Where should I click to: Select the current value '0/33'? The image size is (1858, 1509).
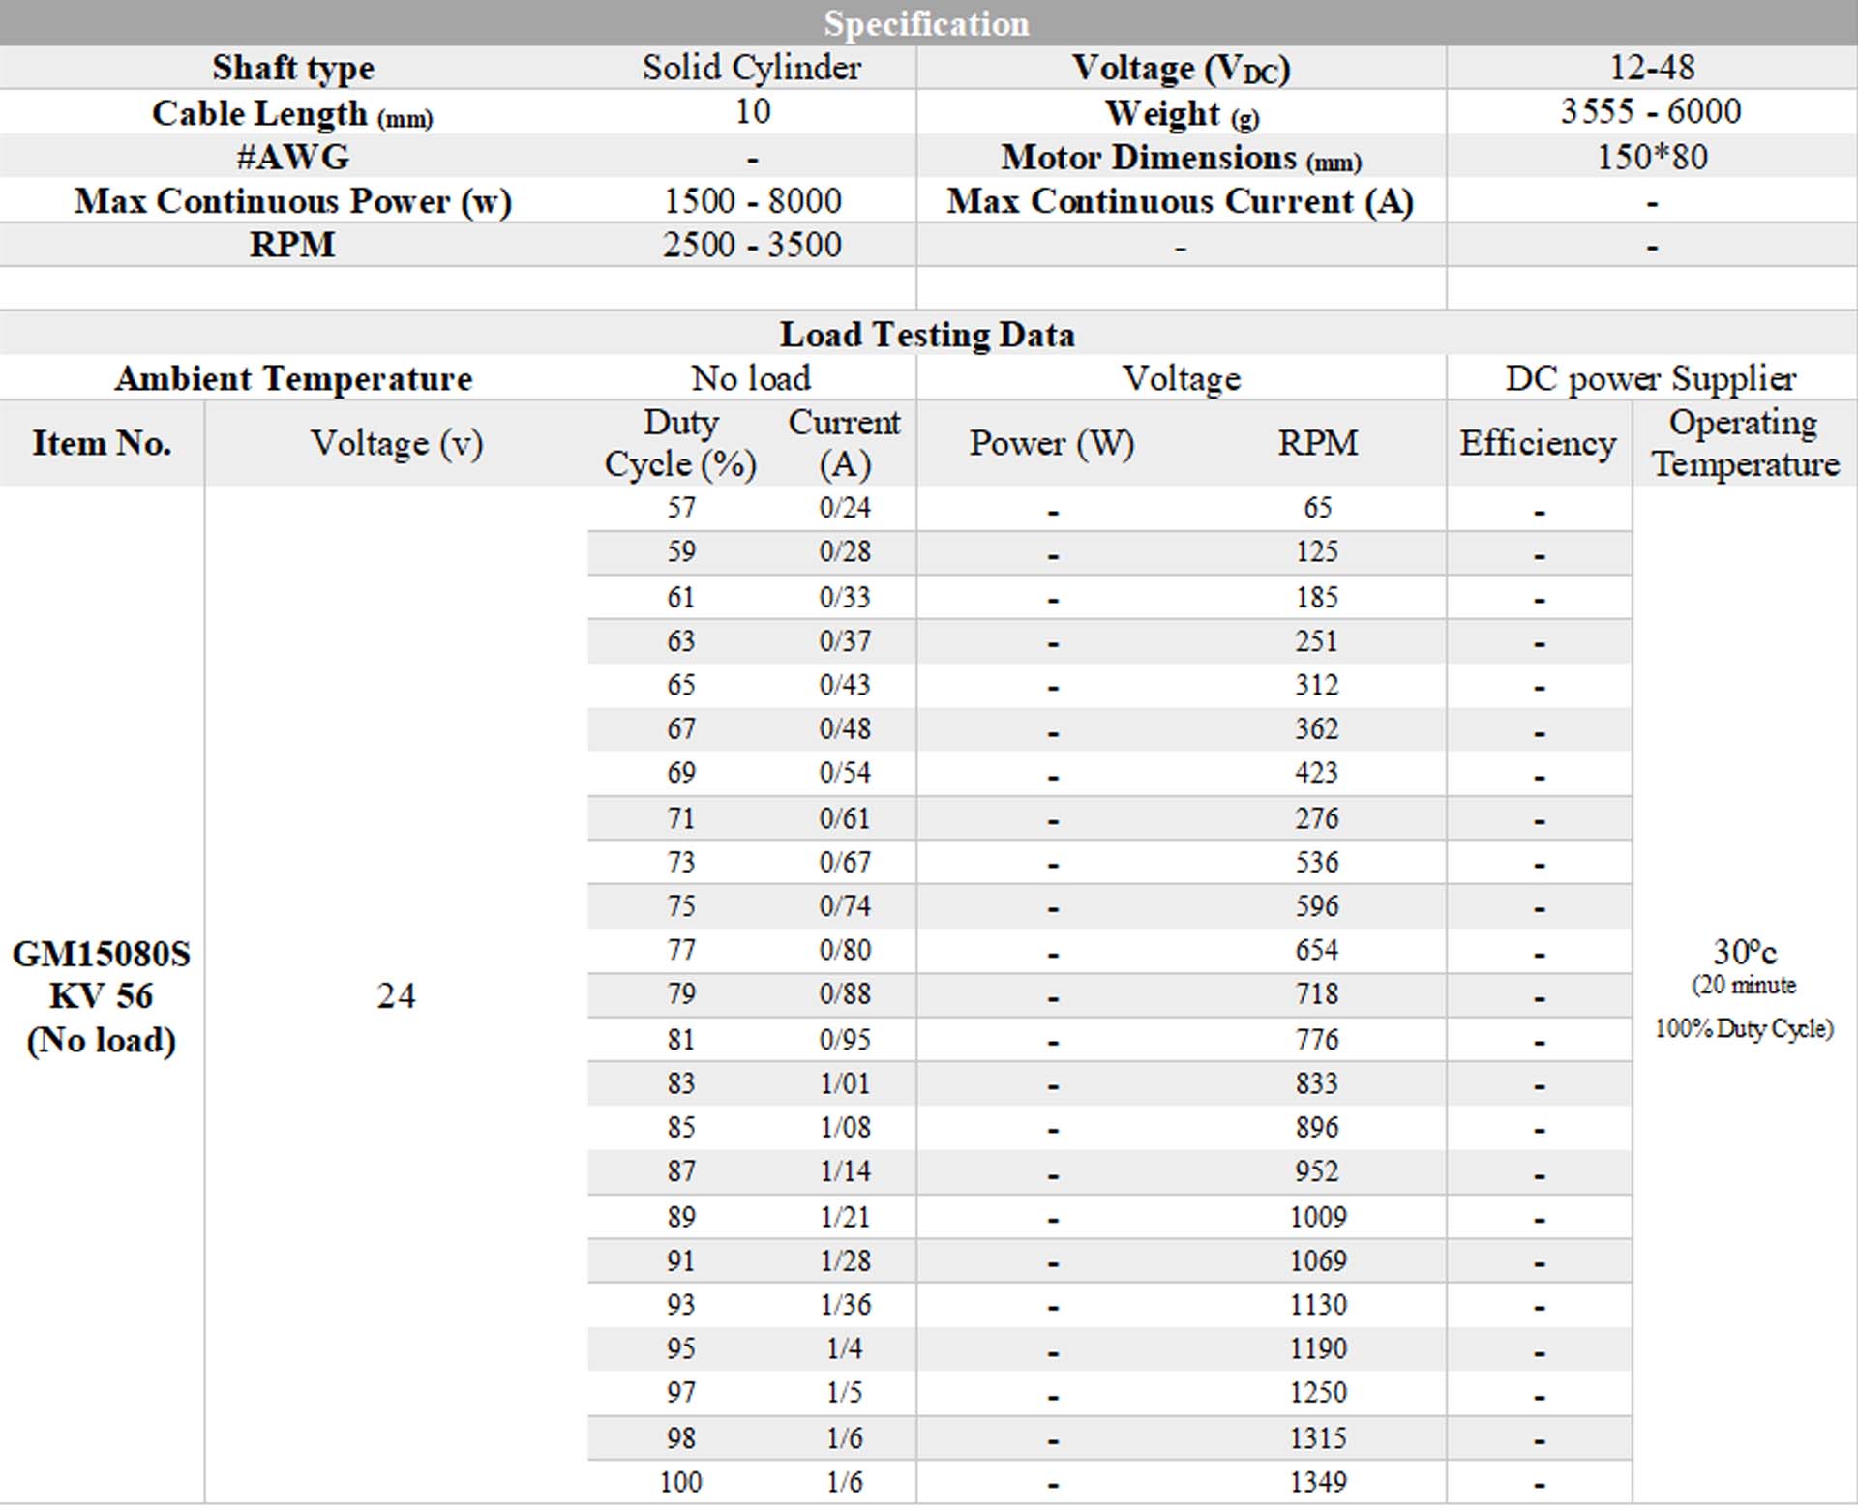(x=845, y=597)
